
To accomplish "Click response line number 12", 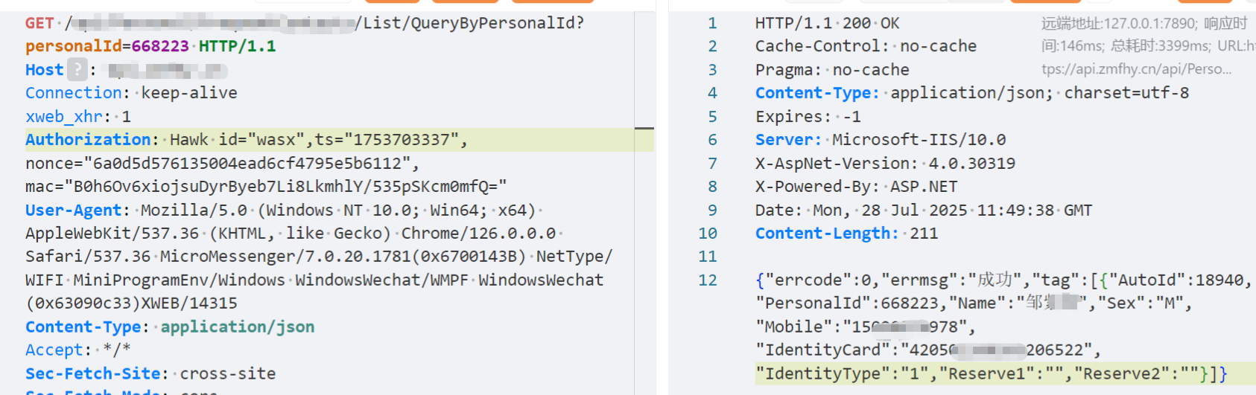I will (x=708, y=280).
